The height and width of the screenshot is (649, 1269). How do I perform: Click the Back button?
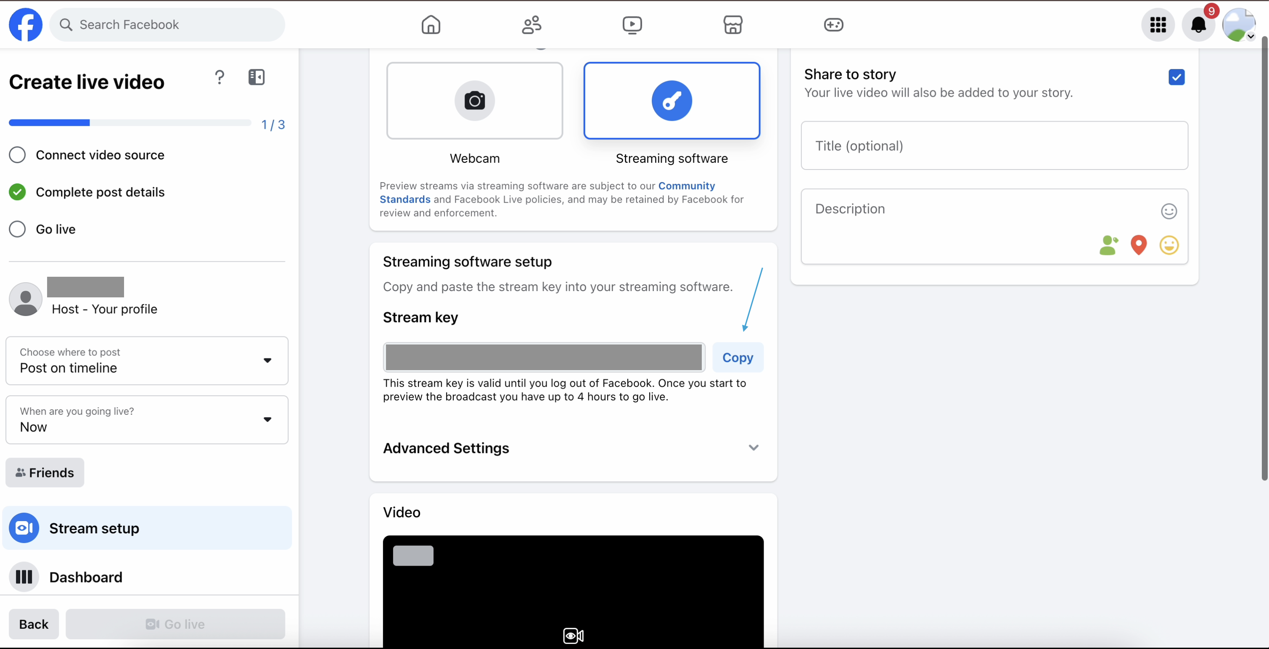(34, 624)
